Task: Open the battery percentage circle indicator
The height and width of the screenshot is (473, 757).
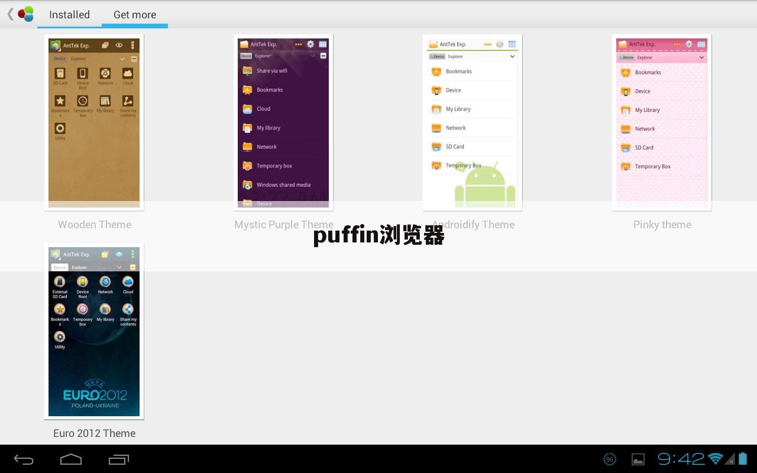Action: click(610, 459)
